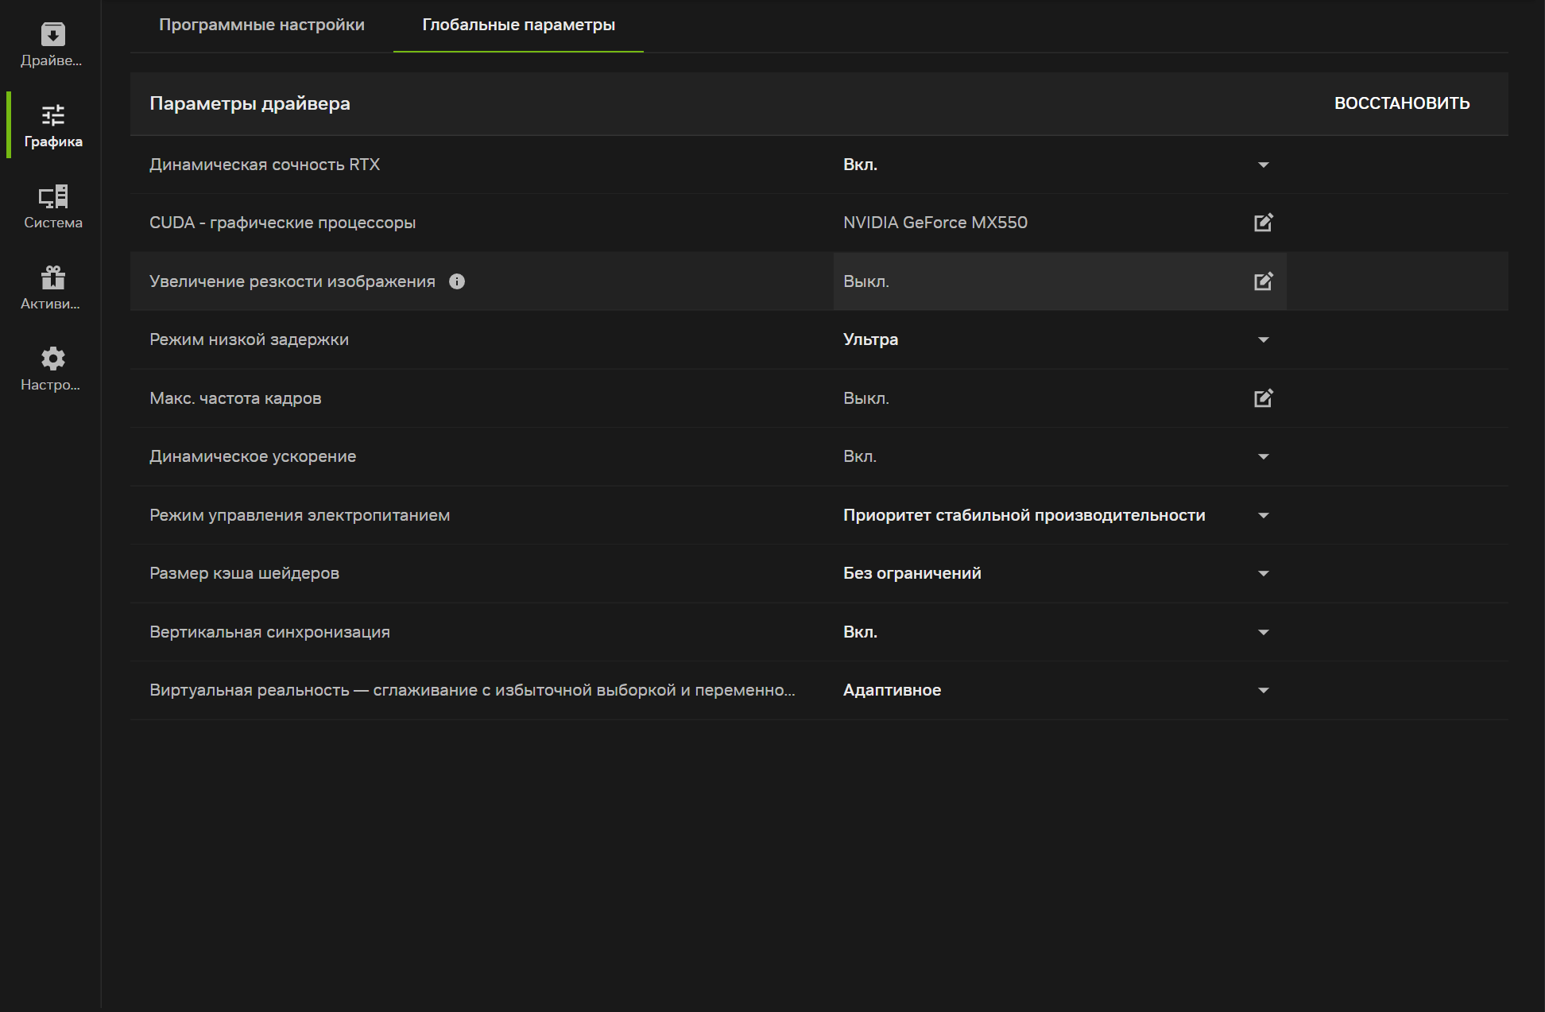Viewport: 1545px width, 1012px height.
Task: Expand Режим низкой задержки dropdown
Action: coord(1263,339)
